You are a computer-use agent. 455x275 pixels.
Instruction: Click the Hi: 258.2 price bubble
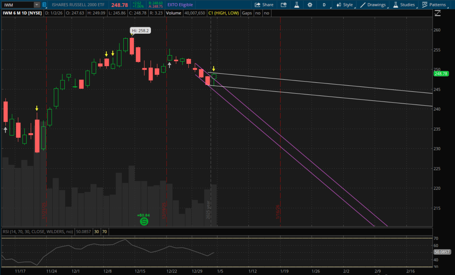click(140, 30)
